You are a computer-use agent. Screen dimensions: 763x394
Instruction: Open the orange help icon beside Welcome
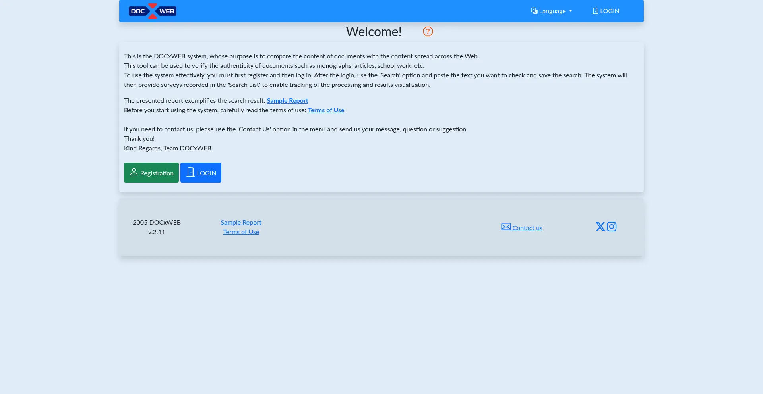[x=428, y=31]
